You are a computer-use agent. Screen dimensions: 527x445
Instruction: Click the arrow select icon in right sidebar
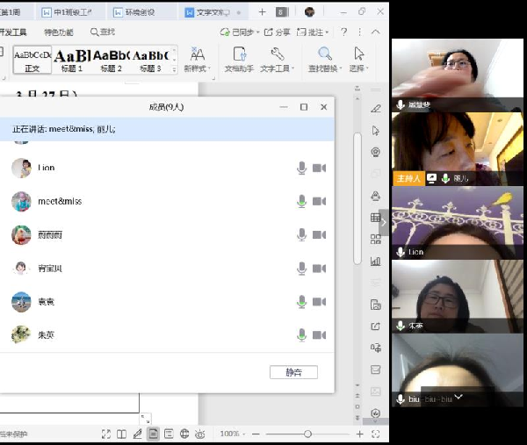375,130
